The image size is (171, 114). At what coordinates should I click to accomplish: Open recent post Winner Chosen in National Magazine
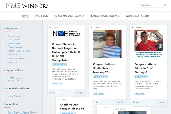tap(22, 113)
